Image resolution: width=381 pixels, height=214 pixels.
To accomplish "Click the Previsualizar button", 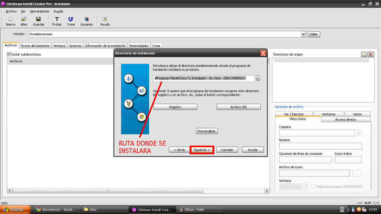I will point(206,131).
